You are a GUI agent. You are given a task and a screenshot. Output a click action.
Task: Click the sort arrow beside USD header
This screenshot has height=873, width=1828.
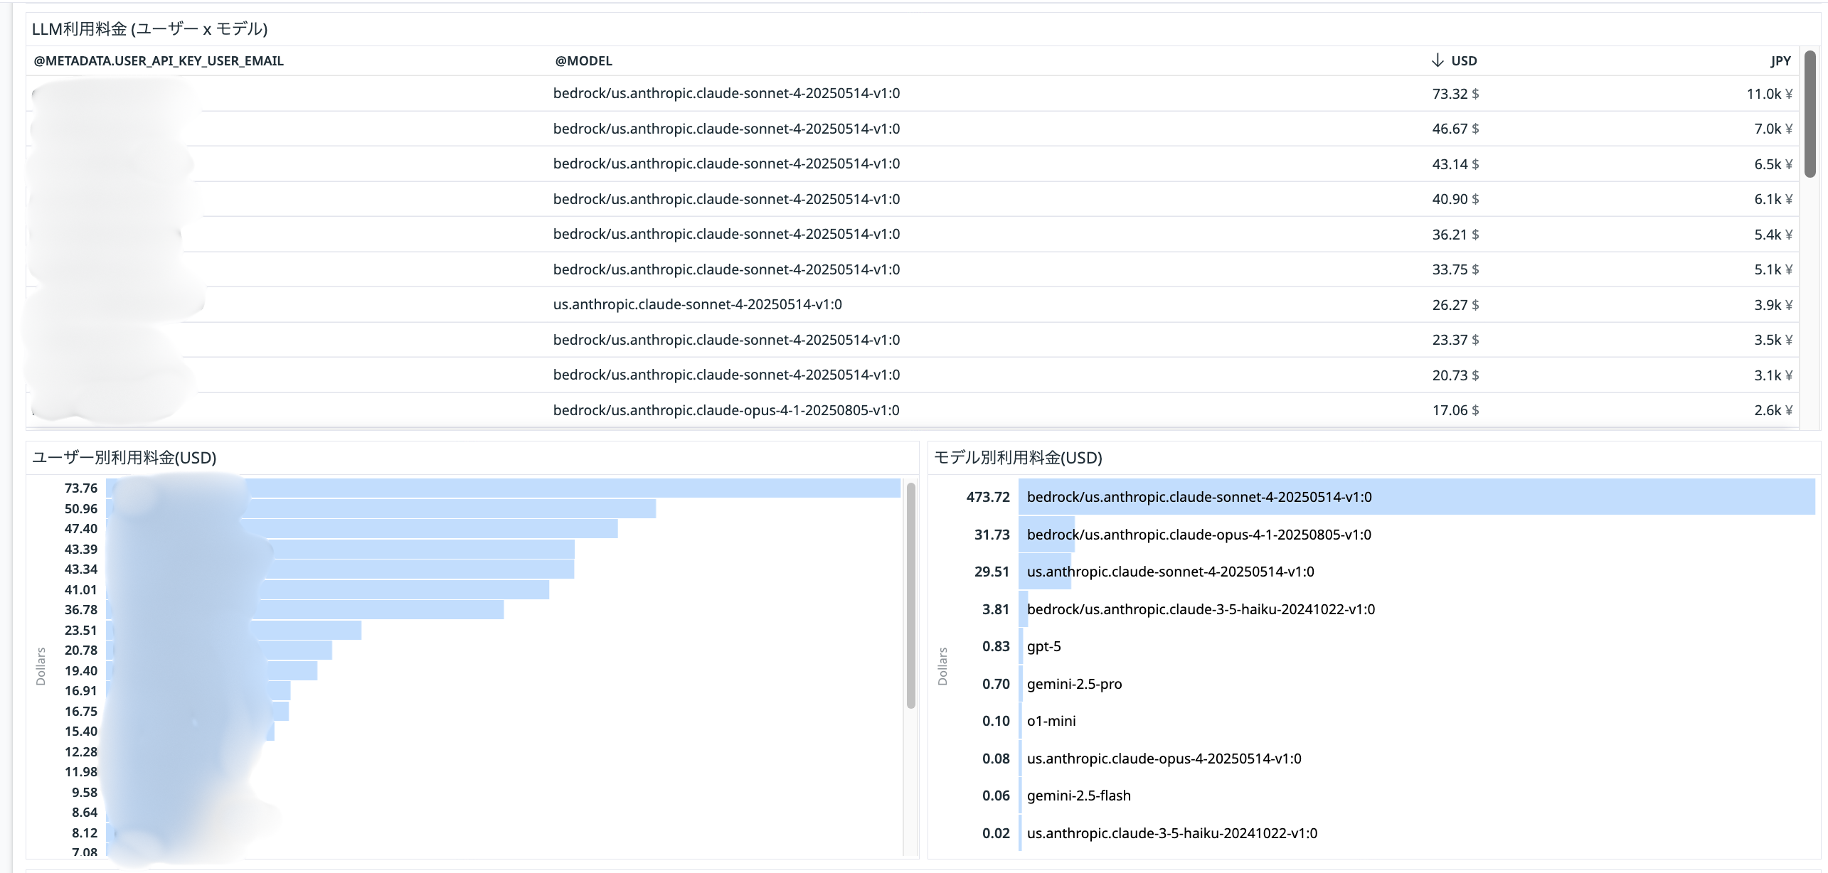pos(1437,60)
